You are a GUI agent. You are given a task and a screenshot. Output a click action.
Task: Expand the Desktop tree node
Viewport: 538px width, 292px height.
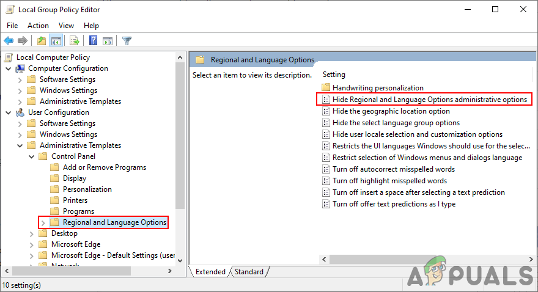click(32, 234)
